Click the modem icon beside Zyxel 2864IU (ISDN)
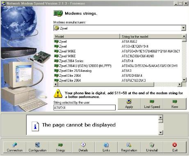Image resolution: width=189 pixels, height=156 pixels. tap(56, 66)
